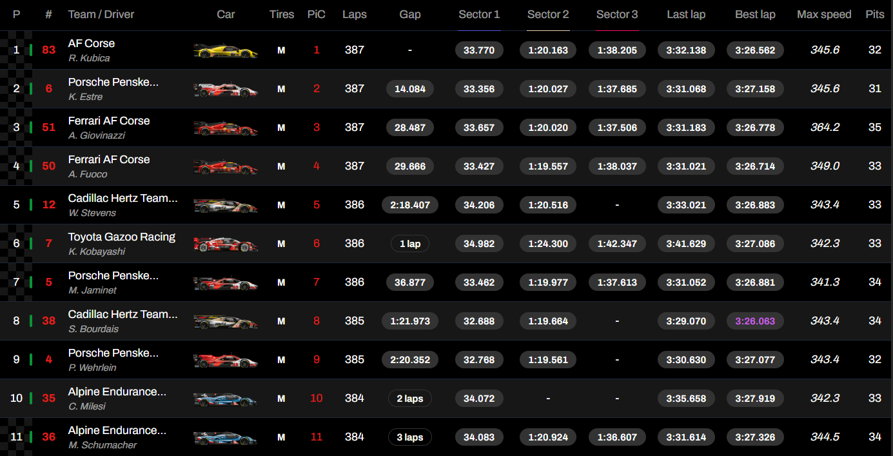Screen dimensions: 893x456
Task: Sort by the Sector 3 column header
Action: pyautogui.click(x=617, y=14)
